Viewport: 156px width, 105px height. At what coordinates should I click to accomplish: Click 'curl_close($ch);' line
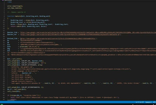[x=14, y=91]
